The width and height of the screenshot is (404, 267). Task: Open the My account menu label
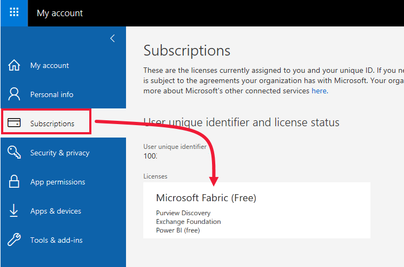(x=50, y=65)
